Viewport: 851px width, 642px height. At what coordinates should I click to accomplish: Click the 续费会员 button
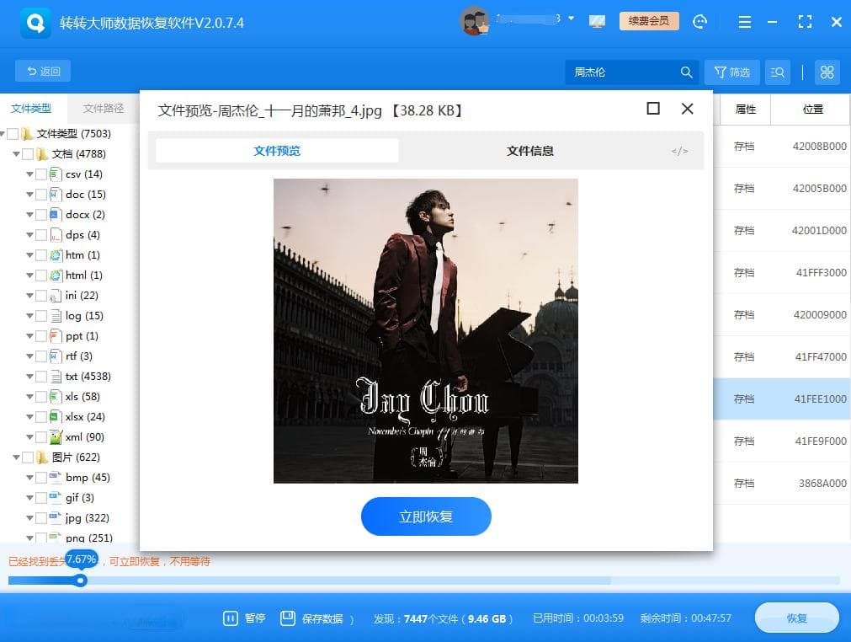coord(649,21)
